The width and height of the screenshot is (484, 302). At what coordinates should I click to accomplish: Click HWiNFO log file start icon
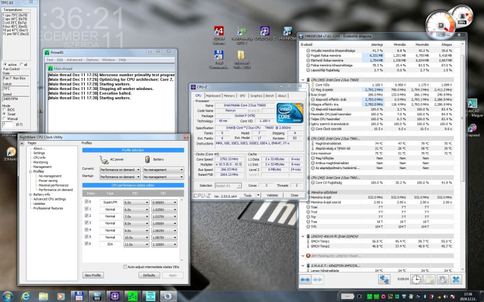(429, 279)
